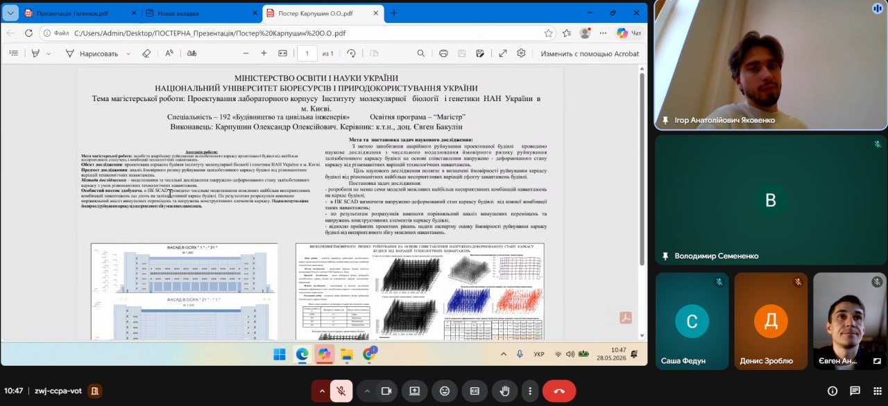The image size is (888, 406).
Task: Print the PDF document
Action: 443,53
